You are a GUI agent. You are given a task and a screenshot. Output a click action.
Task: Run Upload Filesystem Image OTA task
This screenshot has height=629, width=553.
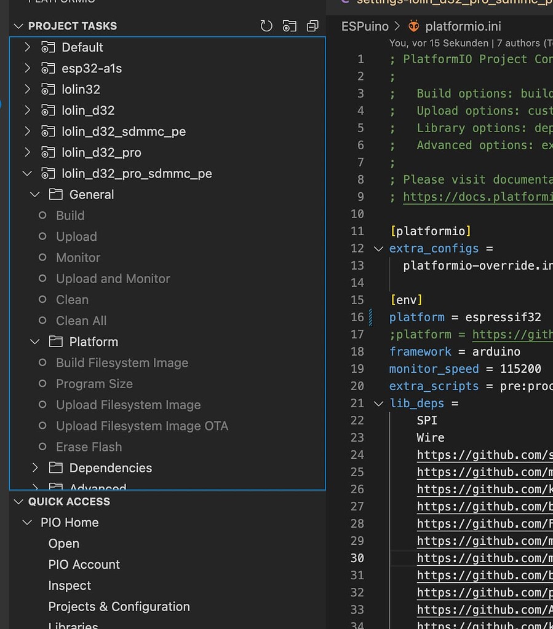pyautogui.click(x=141, y=426)
